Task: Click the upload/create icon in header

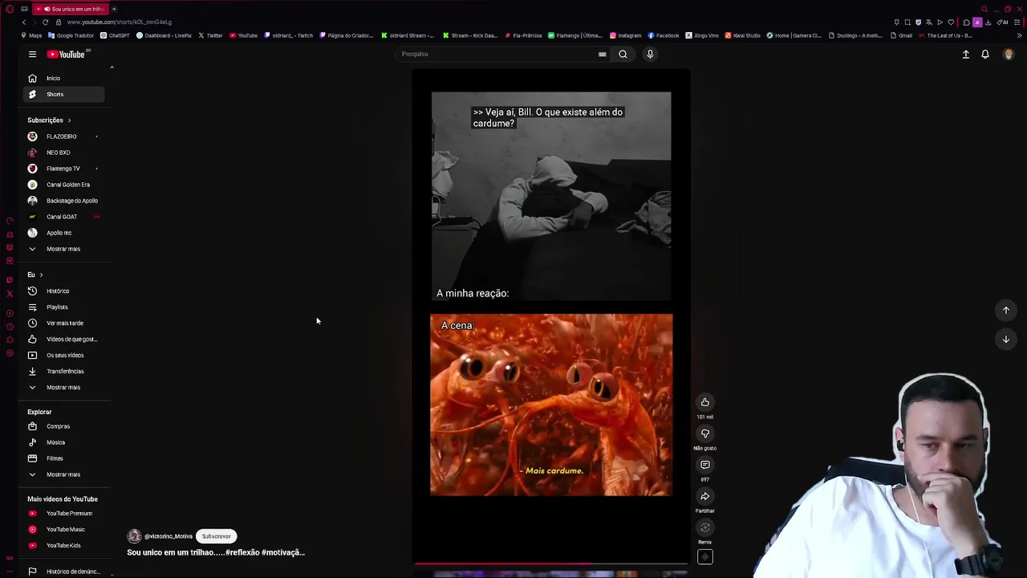Action: tap(966, 54)
